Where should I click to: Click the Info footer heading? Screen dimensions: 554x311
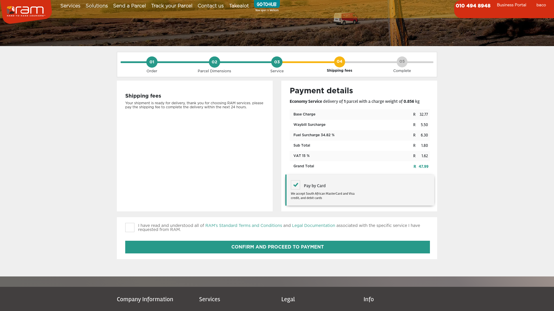tap(368, 299)
